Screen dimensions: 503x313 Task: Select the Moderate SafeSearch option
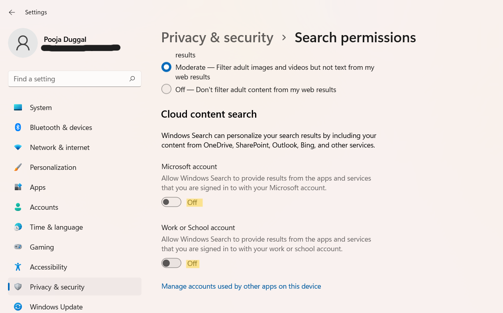click(x=166, y=67)
